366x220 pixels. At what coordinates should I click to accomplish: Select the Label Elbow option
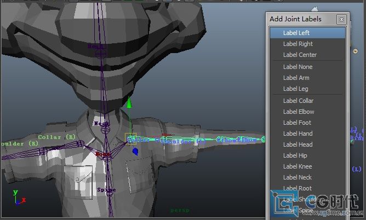[307, 112]
